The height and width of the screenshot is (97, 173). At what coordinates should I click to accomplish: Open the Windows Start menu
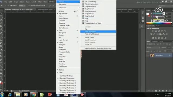click(x=2, y=95)
